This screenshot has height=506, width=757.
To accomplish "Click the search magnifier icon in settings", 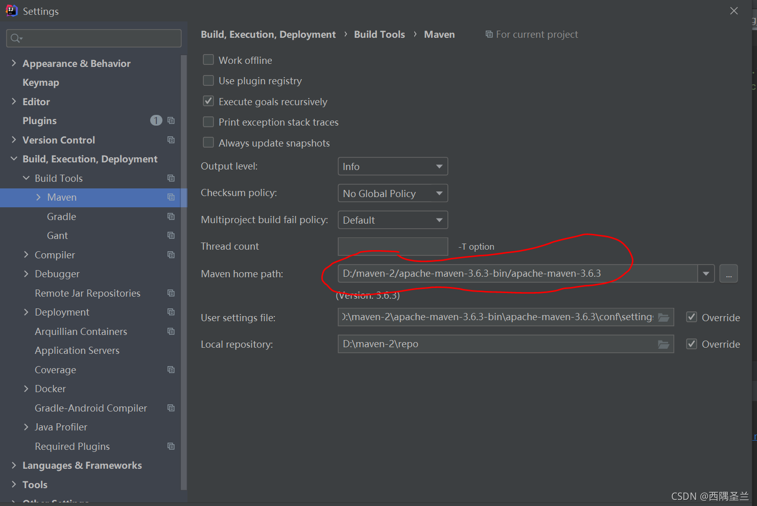I will [16, 38].
